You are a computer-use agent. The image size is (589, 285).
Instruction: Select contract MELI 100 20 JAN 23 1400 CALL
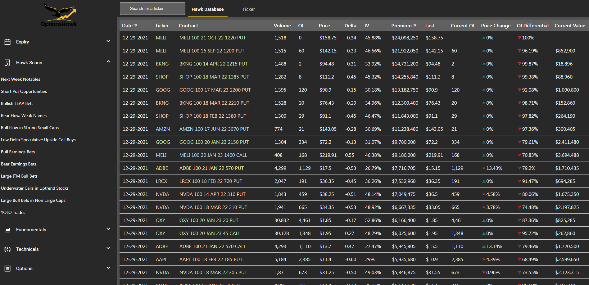click(213, 155)
